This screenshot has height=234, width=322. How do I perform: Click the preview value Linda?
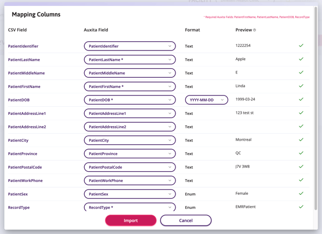pyautogui.click(x=240, y=86)
